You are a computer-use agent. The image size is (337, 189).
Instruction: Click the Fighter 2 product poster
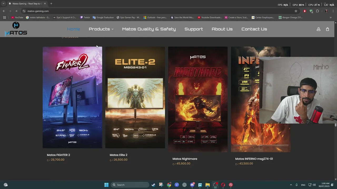[72, 97]
